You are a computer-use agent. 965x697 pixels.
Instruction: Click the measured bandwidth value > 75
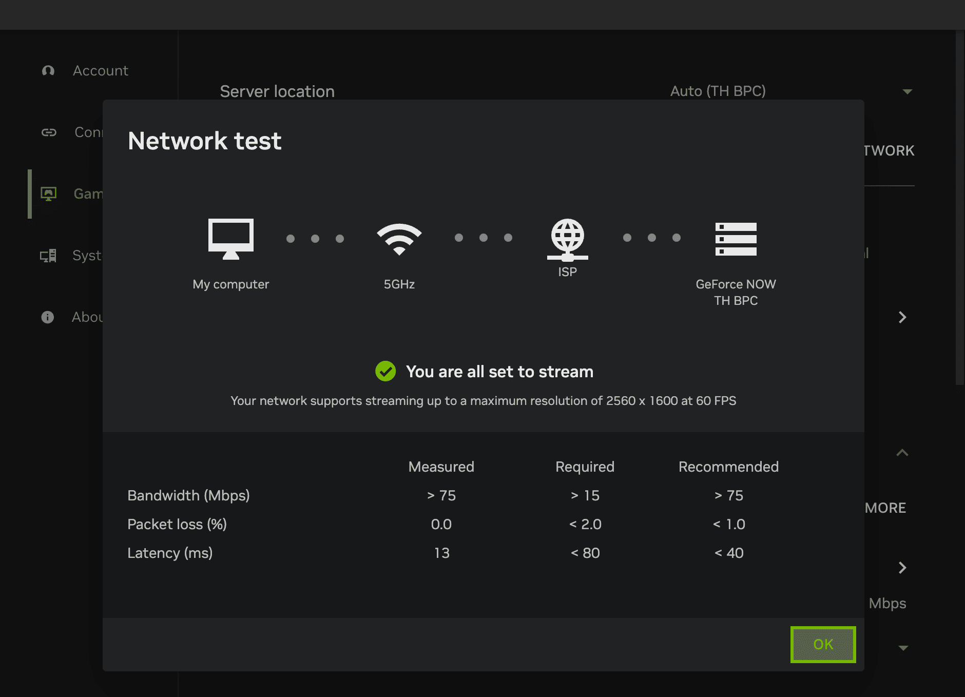tap(441, 495)
